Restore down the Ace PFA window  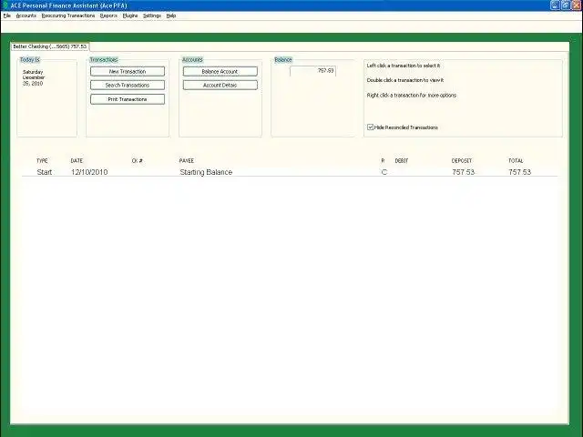[565, 5]
